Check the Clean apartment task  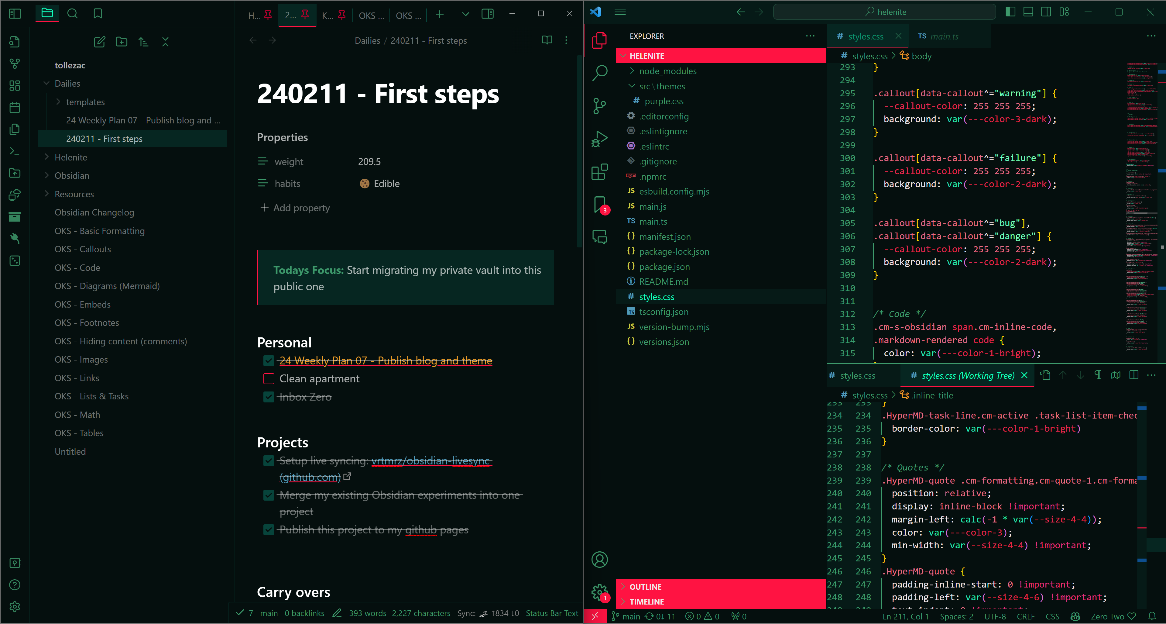click(x=269, y=379)
